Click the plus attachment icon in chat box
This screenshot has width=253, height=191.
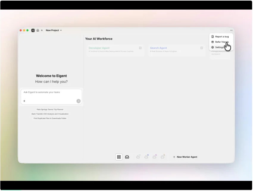24,101
